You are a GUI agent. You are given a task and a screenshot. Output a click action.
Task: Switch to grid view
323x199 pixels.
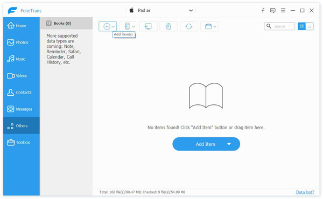[302, 26]
